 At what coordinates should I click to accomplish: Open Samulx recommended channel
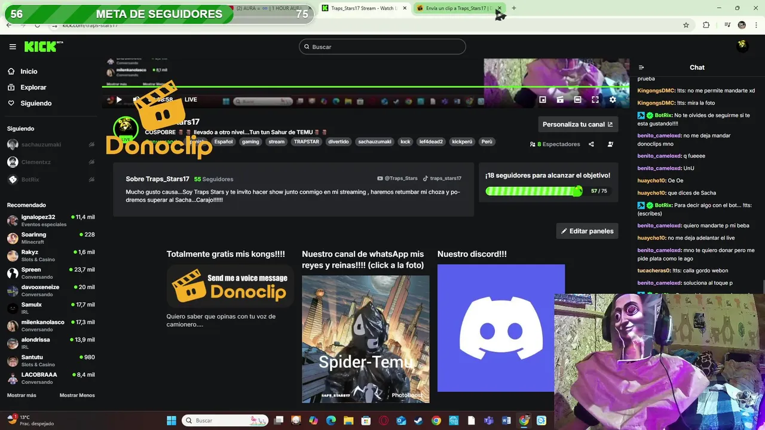pyautogui.click(x=51, y=308)
